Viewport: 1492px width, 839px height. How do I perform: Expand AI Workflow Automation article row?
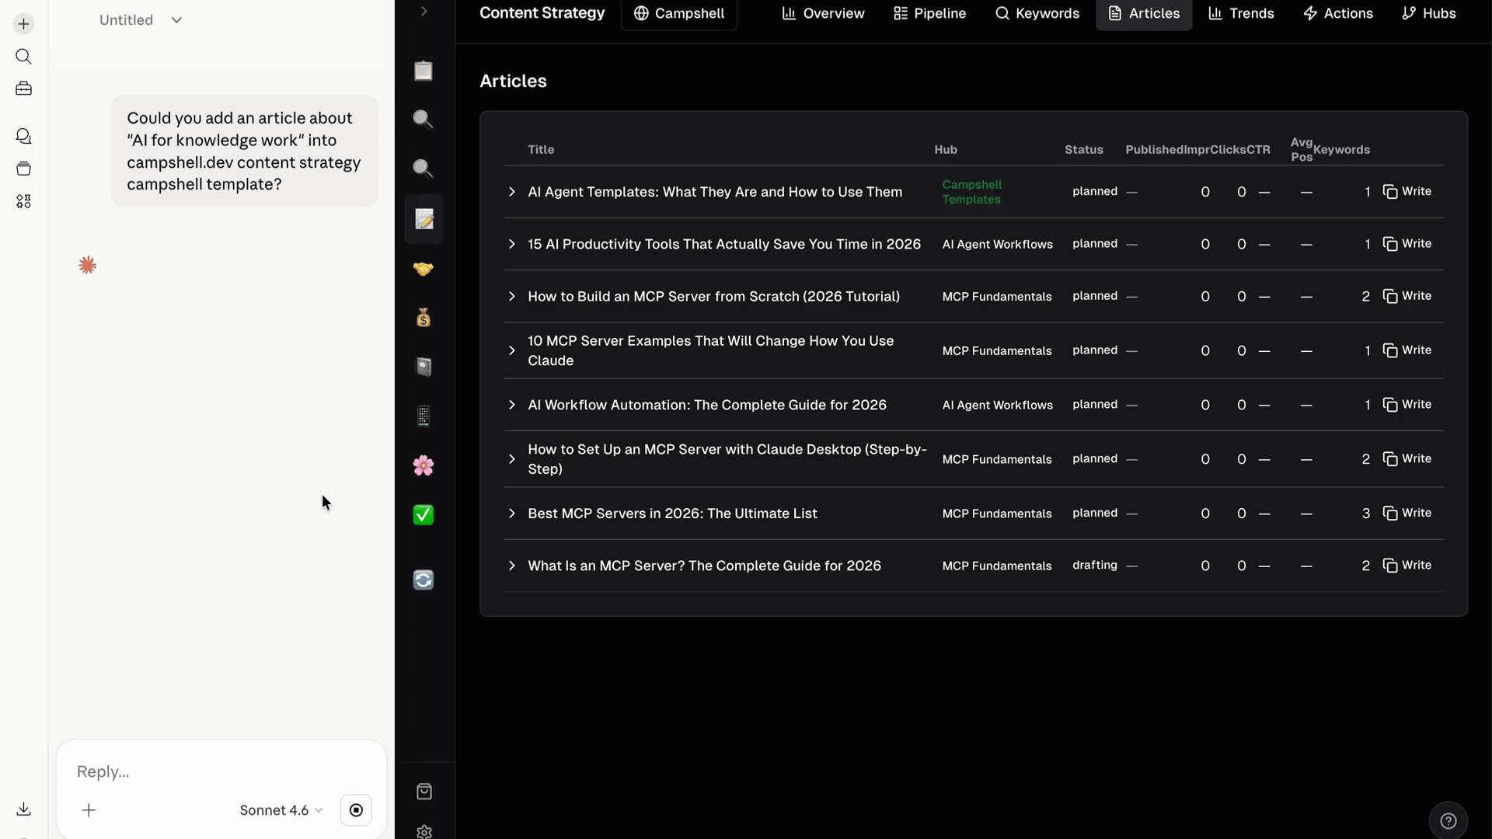click(x=511, y=405)
